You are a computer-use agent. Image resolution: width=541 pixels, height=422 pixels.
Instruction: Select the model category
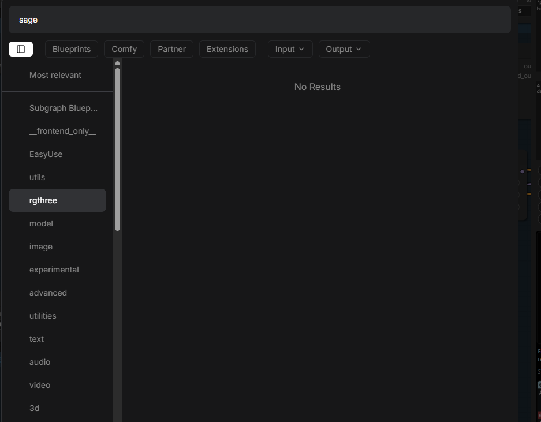(x=57, y=223)
